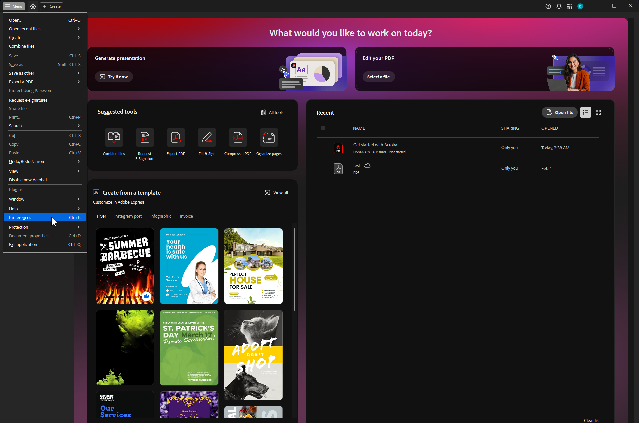Open the Request E-Signature tool
The width and height of the screenshot is (639, 423).
(145, 137)
